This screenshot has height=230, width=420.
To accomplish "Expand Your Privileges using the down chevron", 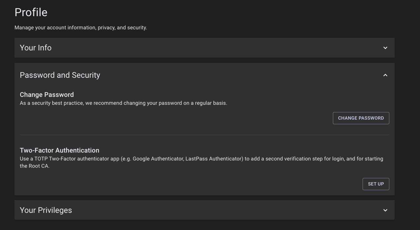I will click(385, 210).
